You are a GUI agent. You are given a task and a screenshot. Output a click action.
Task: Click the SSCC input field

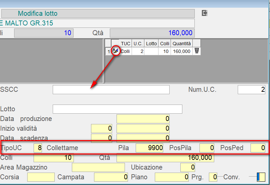pyautogui.click(x=111, y=90)
